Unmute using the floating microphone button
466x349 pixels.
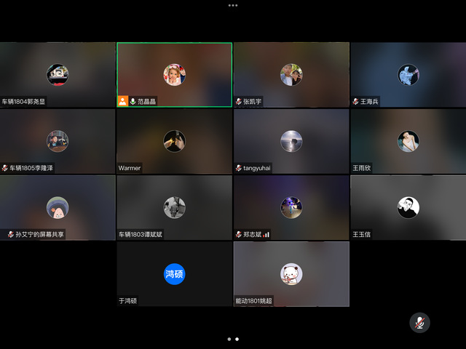(419, 323)
